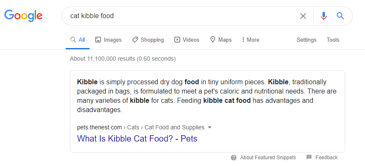Click the Google logo
The image size is (365, 166).
coord(23,16)
